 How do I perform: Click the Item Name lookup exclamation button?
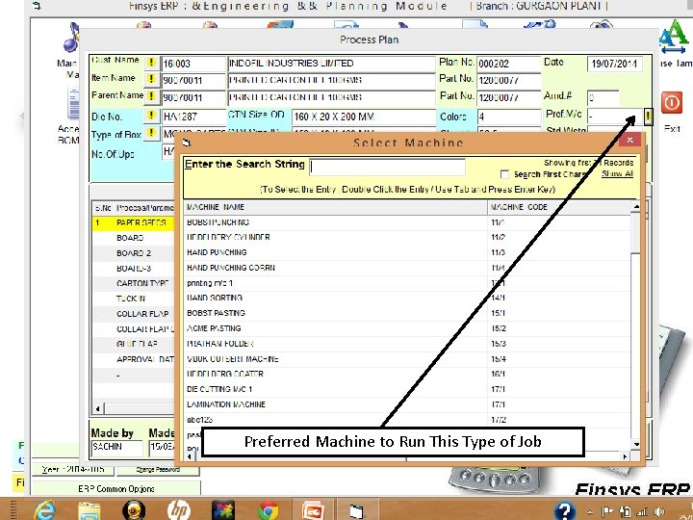[151, 79]
